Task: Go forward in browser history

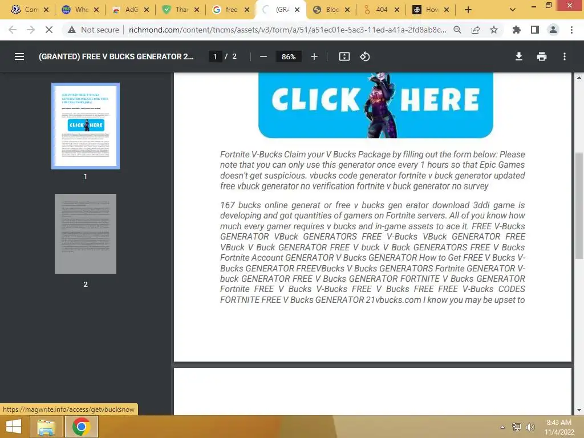Action: point(31,30)
